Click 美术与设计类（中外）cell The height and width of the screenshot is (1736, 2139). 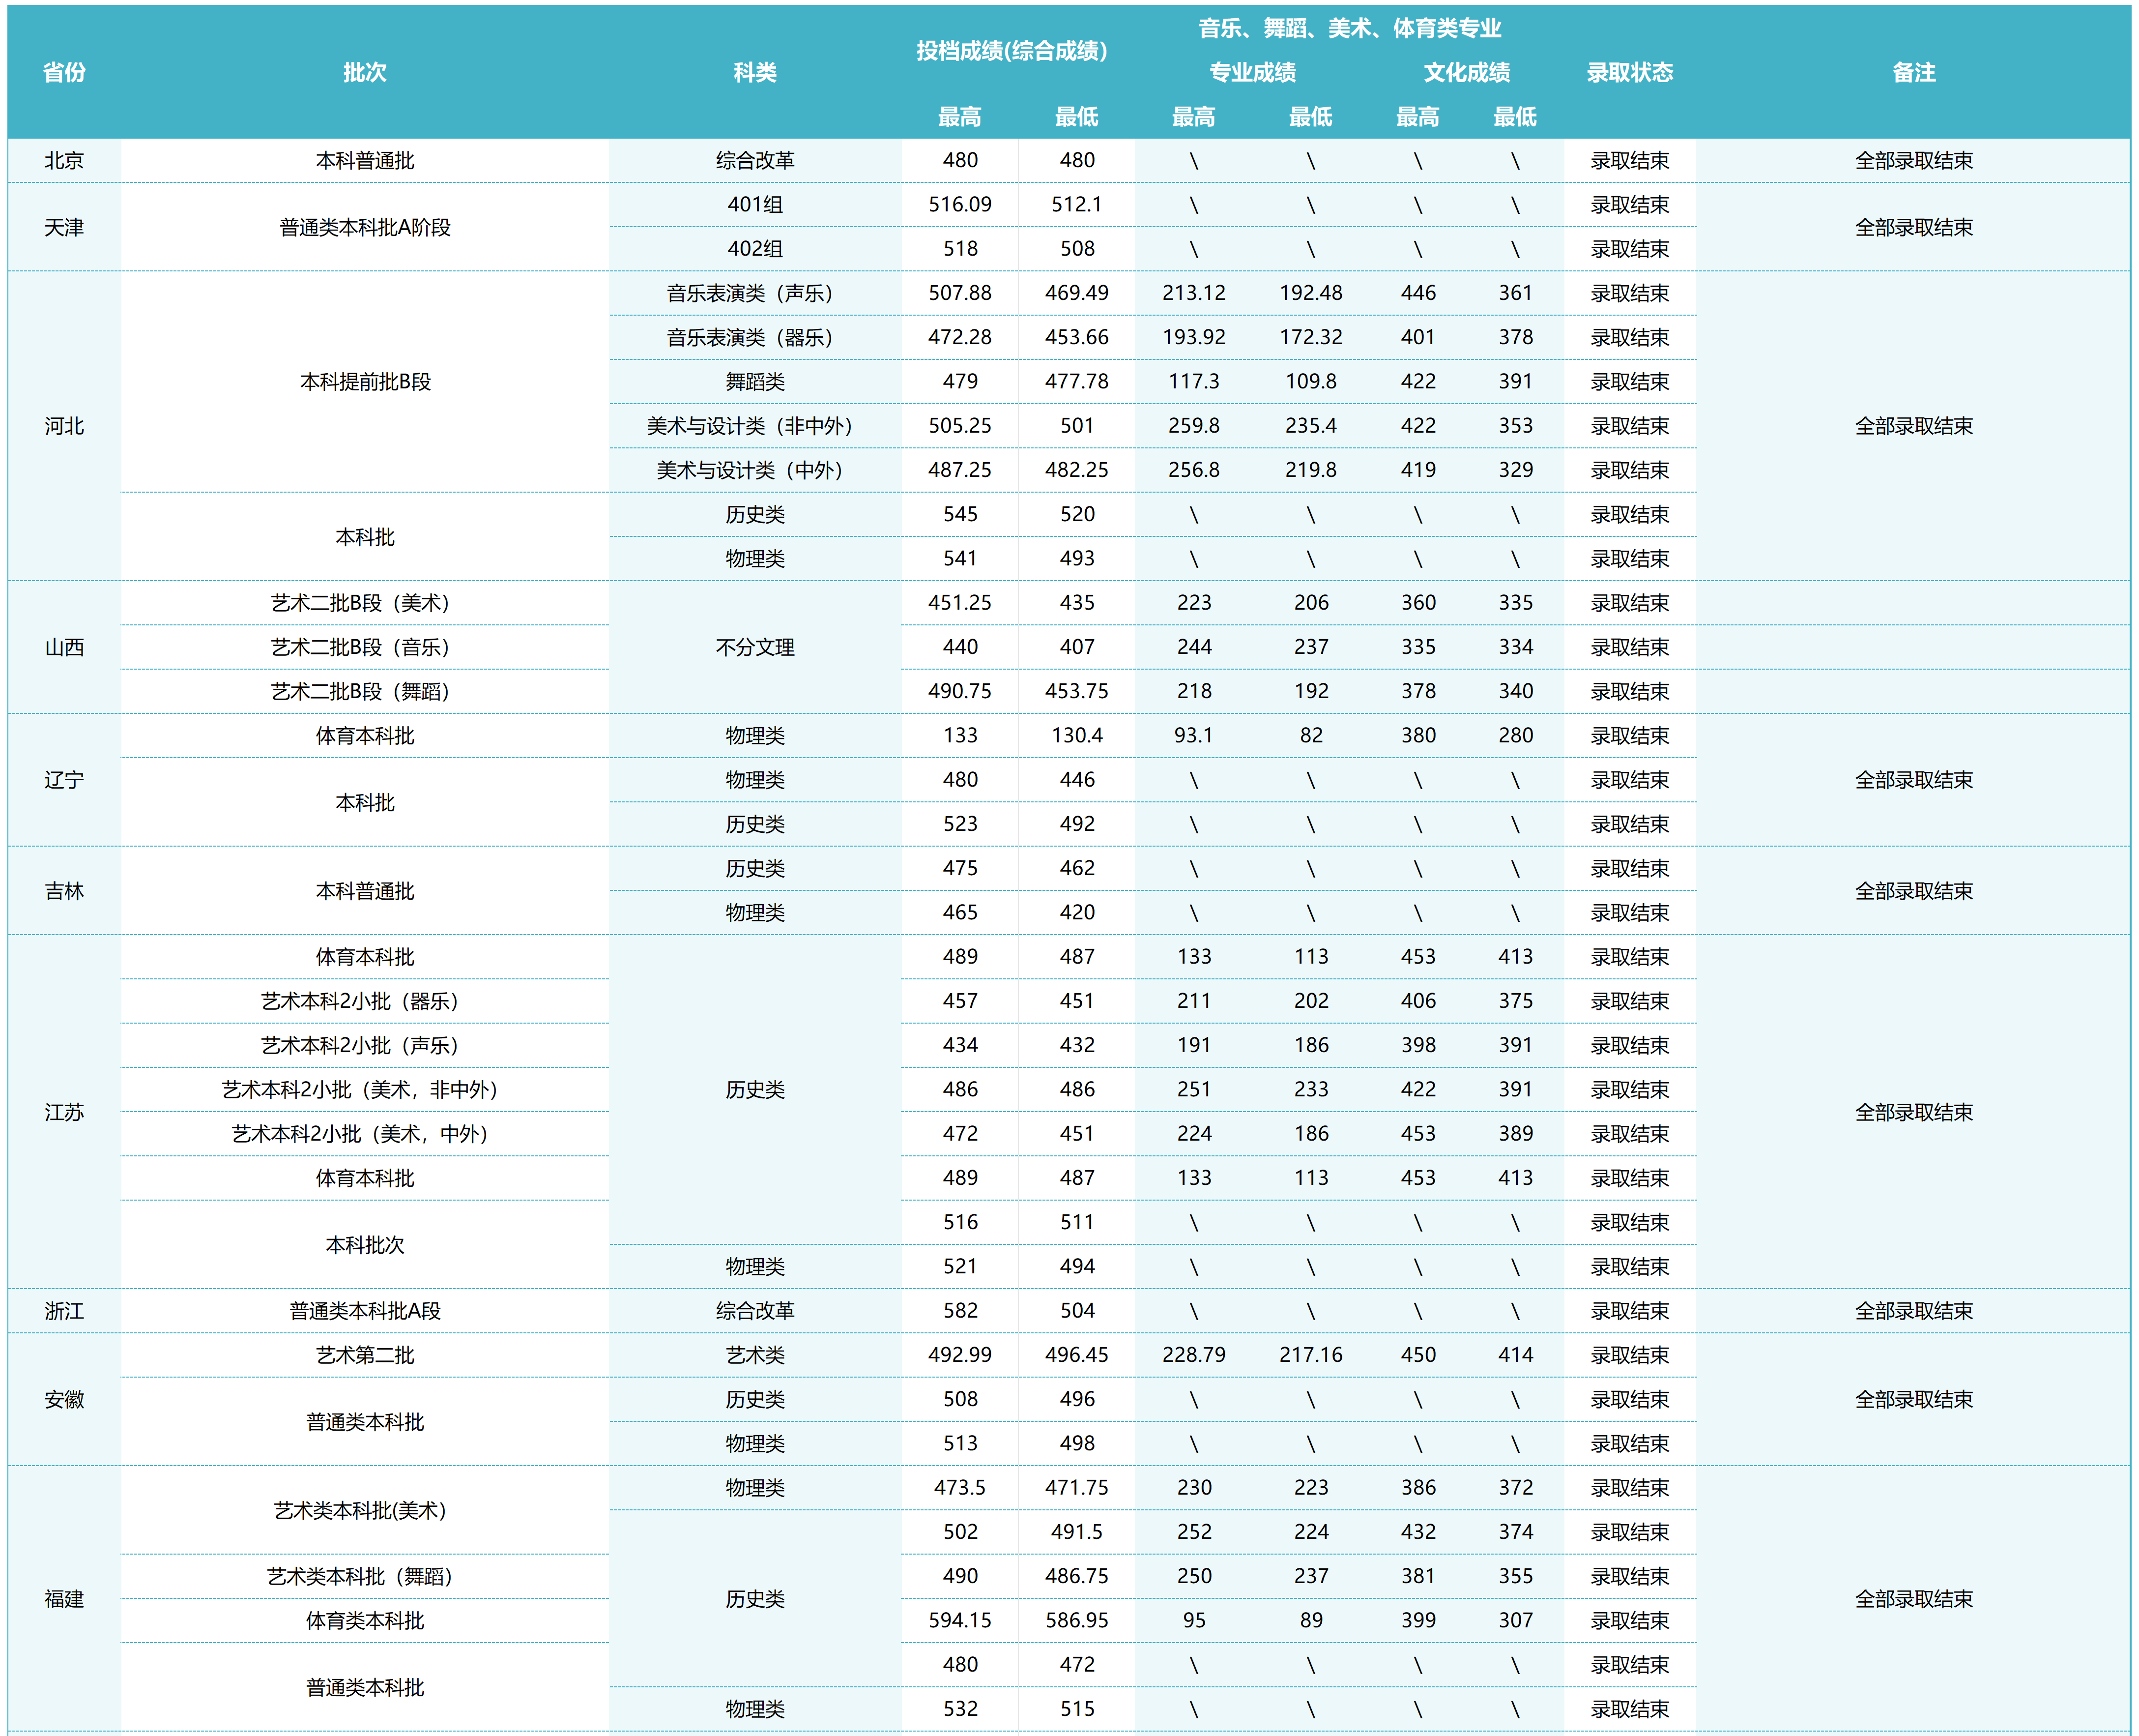point(754,470)
